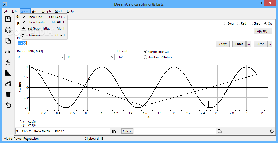
Task: Click the ab| graph titles sidebar icon
Action: (8, 52)
